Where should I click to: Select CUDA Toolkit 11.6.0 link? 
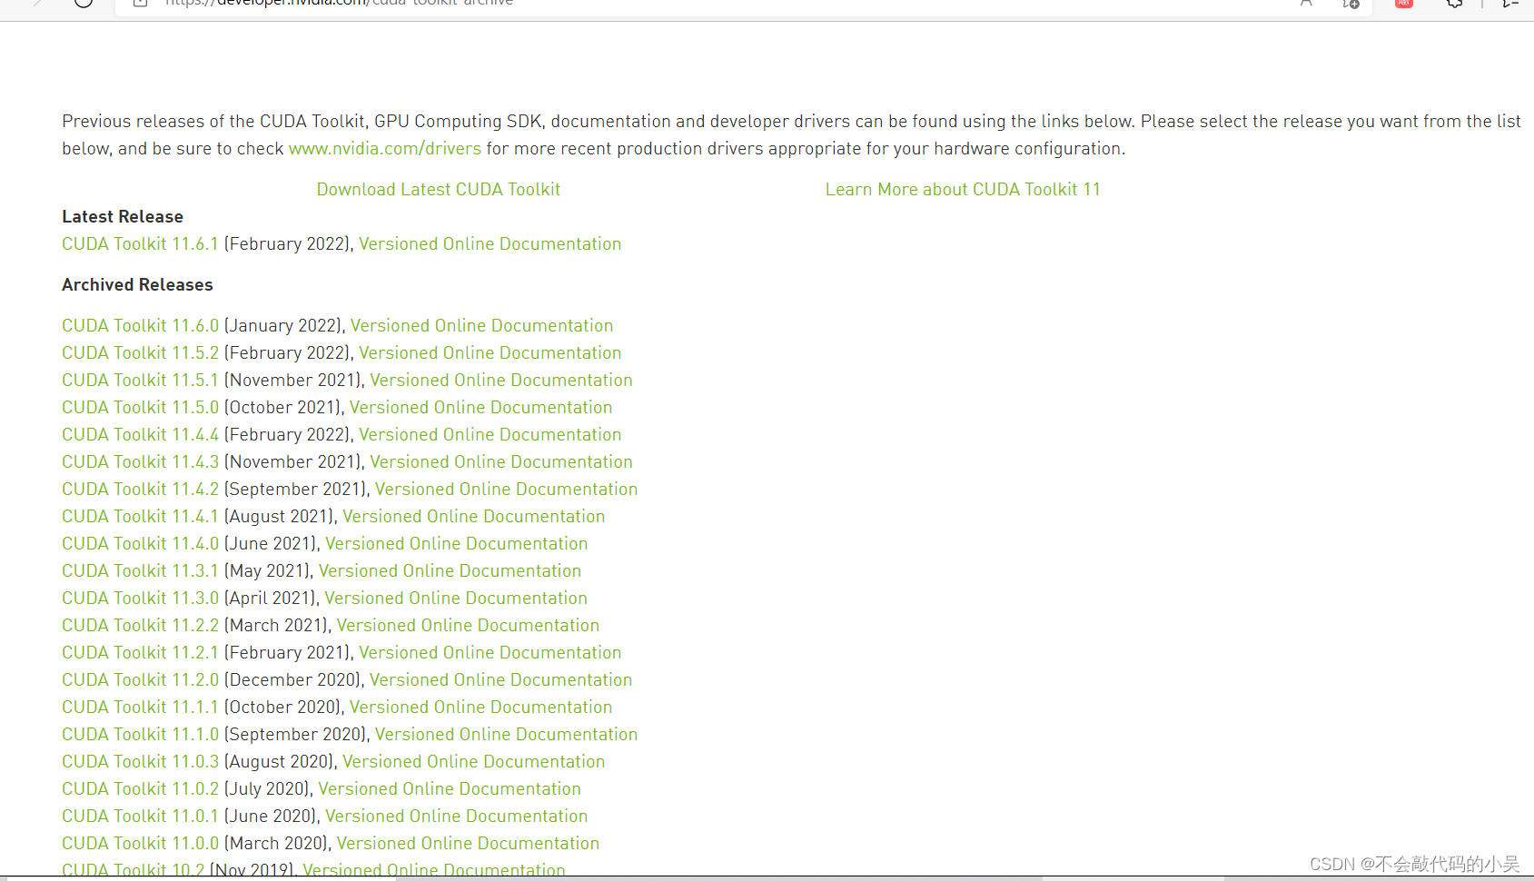141,326
